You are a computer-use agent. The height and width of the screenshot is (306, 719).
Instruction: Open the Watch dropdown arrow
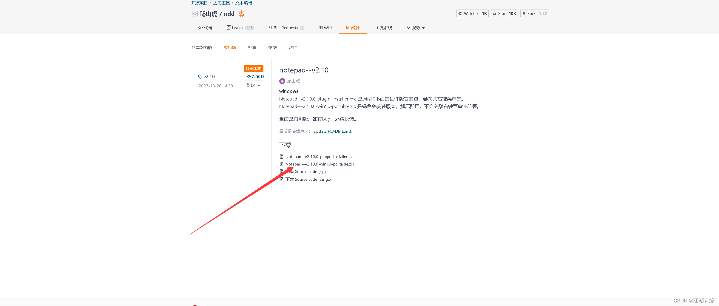[477, 13]
